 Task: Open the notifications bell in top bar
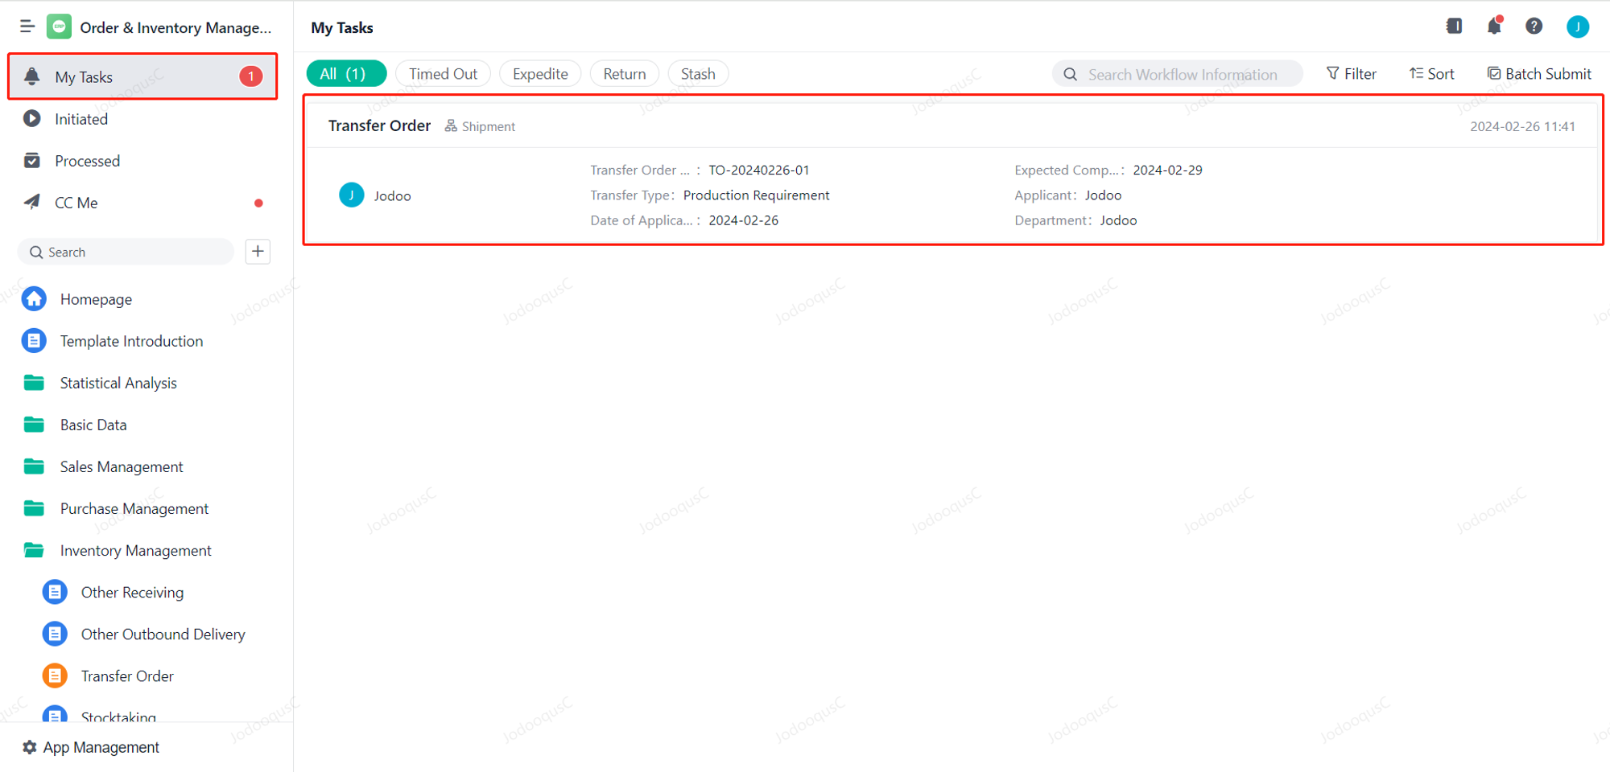1494,27
